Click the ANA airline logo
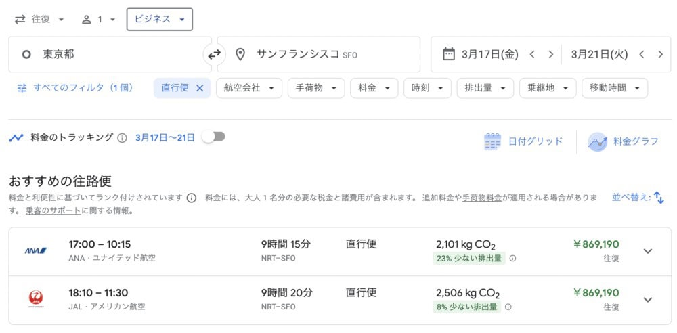Viewport: 677px width, 333px height. [x=36, y=251]
